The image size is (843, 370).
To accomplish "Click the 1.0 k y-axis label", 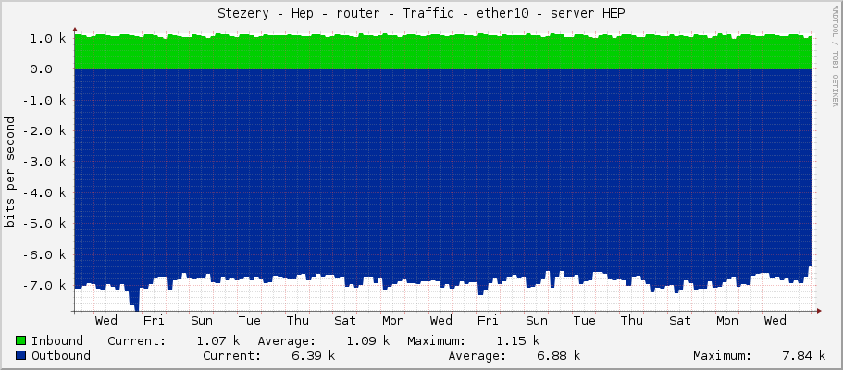I will 48,39.
